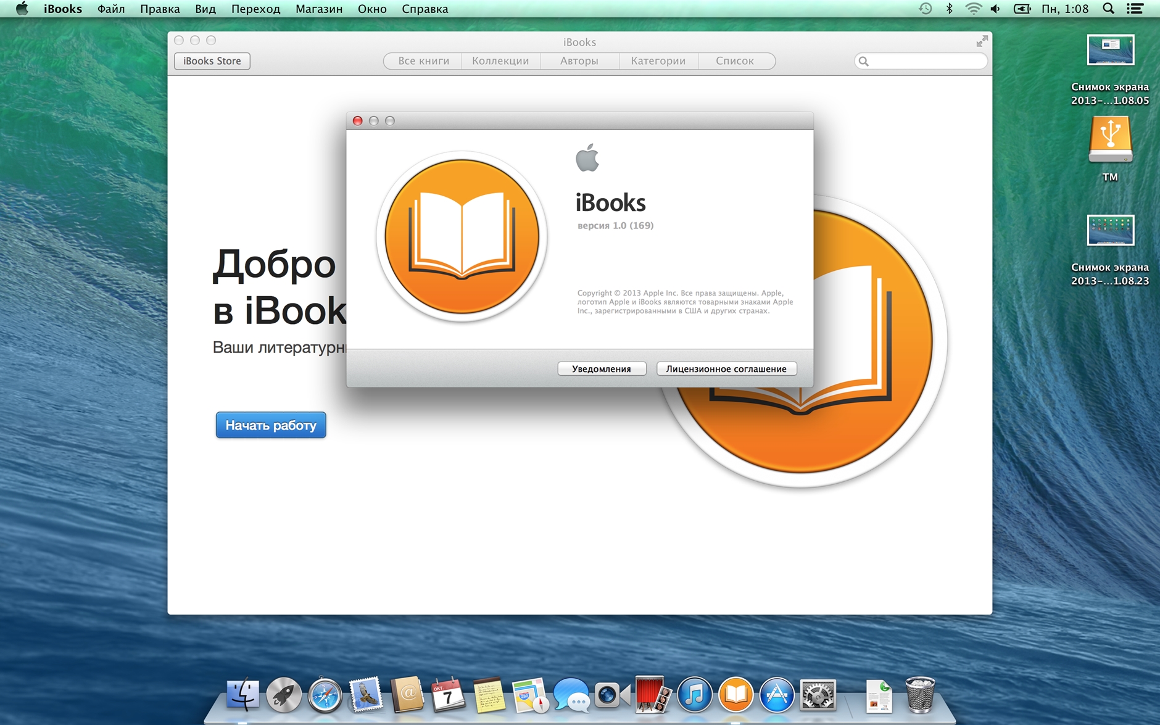Open Photo Booth icon in Dock
The height and width of the screenshot is (725, 1160).
tap(653, 695)
